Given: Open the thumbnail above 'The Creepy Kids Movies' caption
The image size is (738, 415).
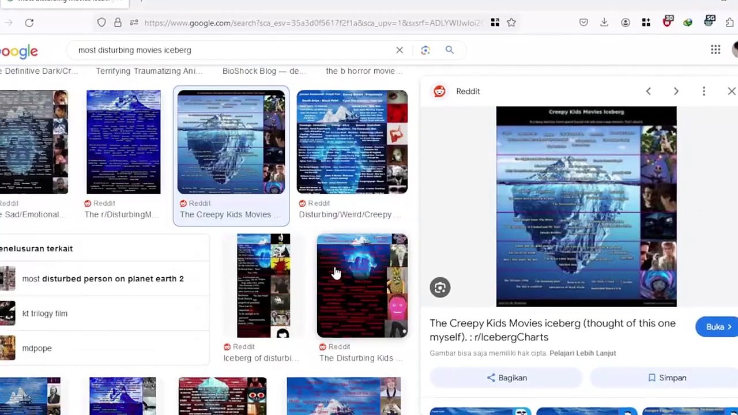Looking at the screenshot, I should coord(231,142).
